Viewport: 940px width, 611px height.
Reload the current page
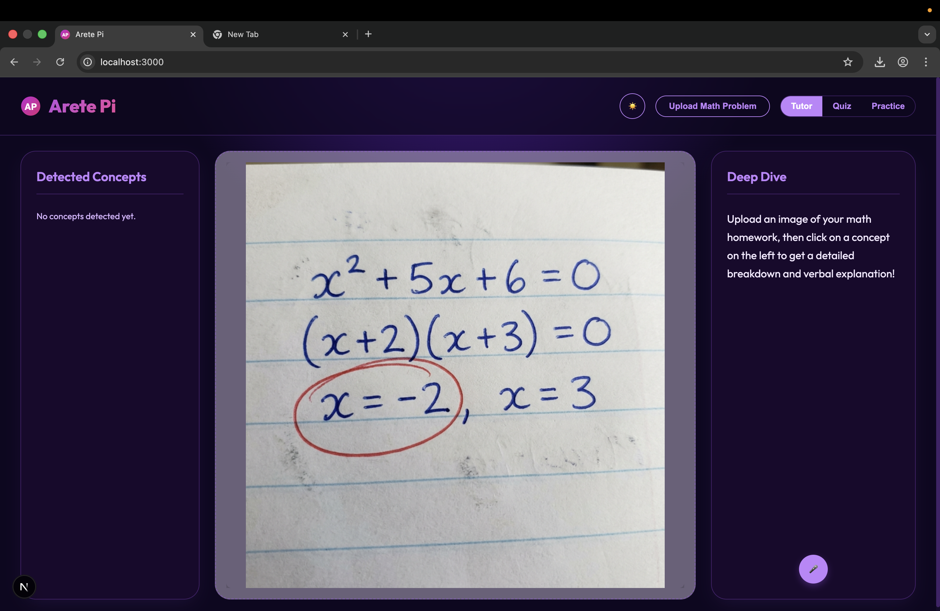[x=60, y=62]
